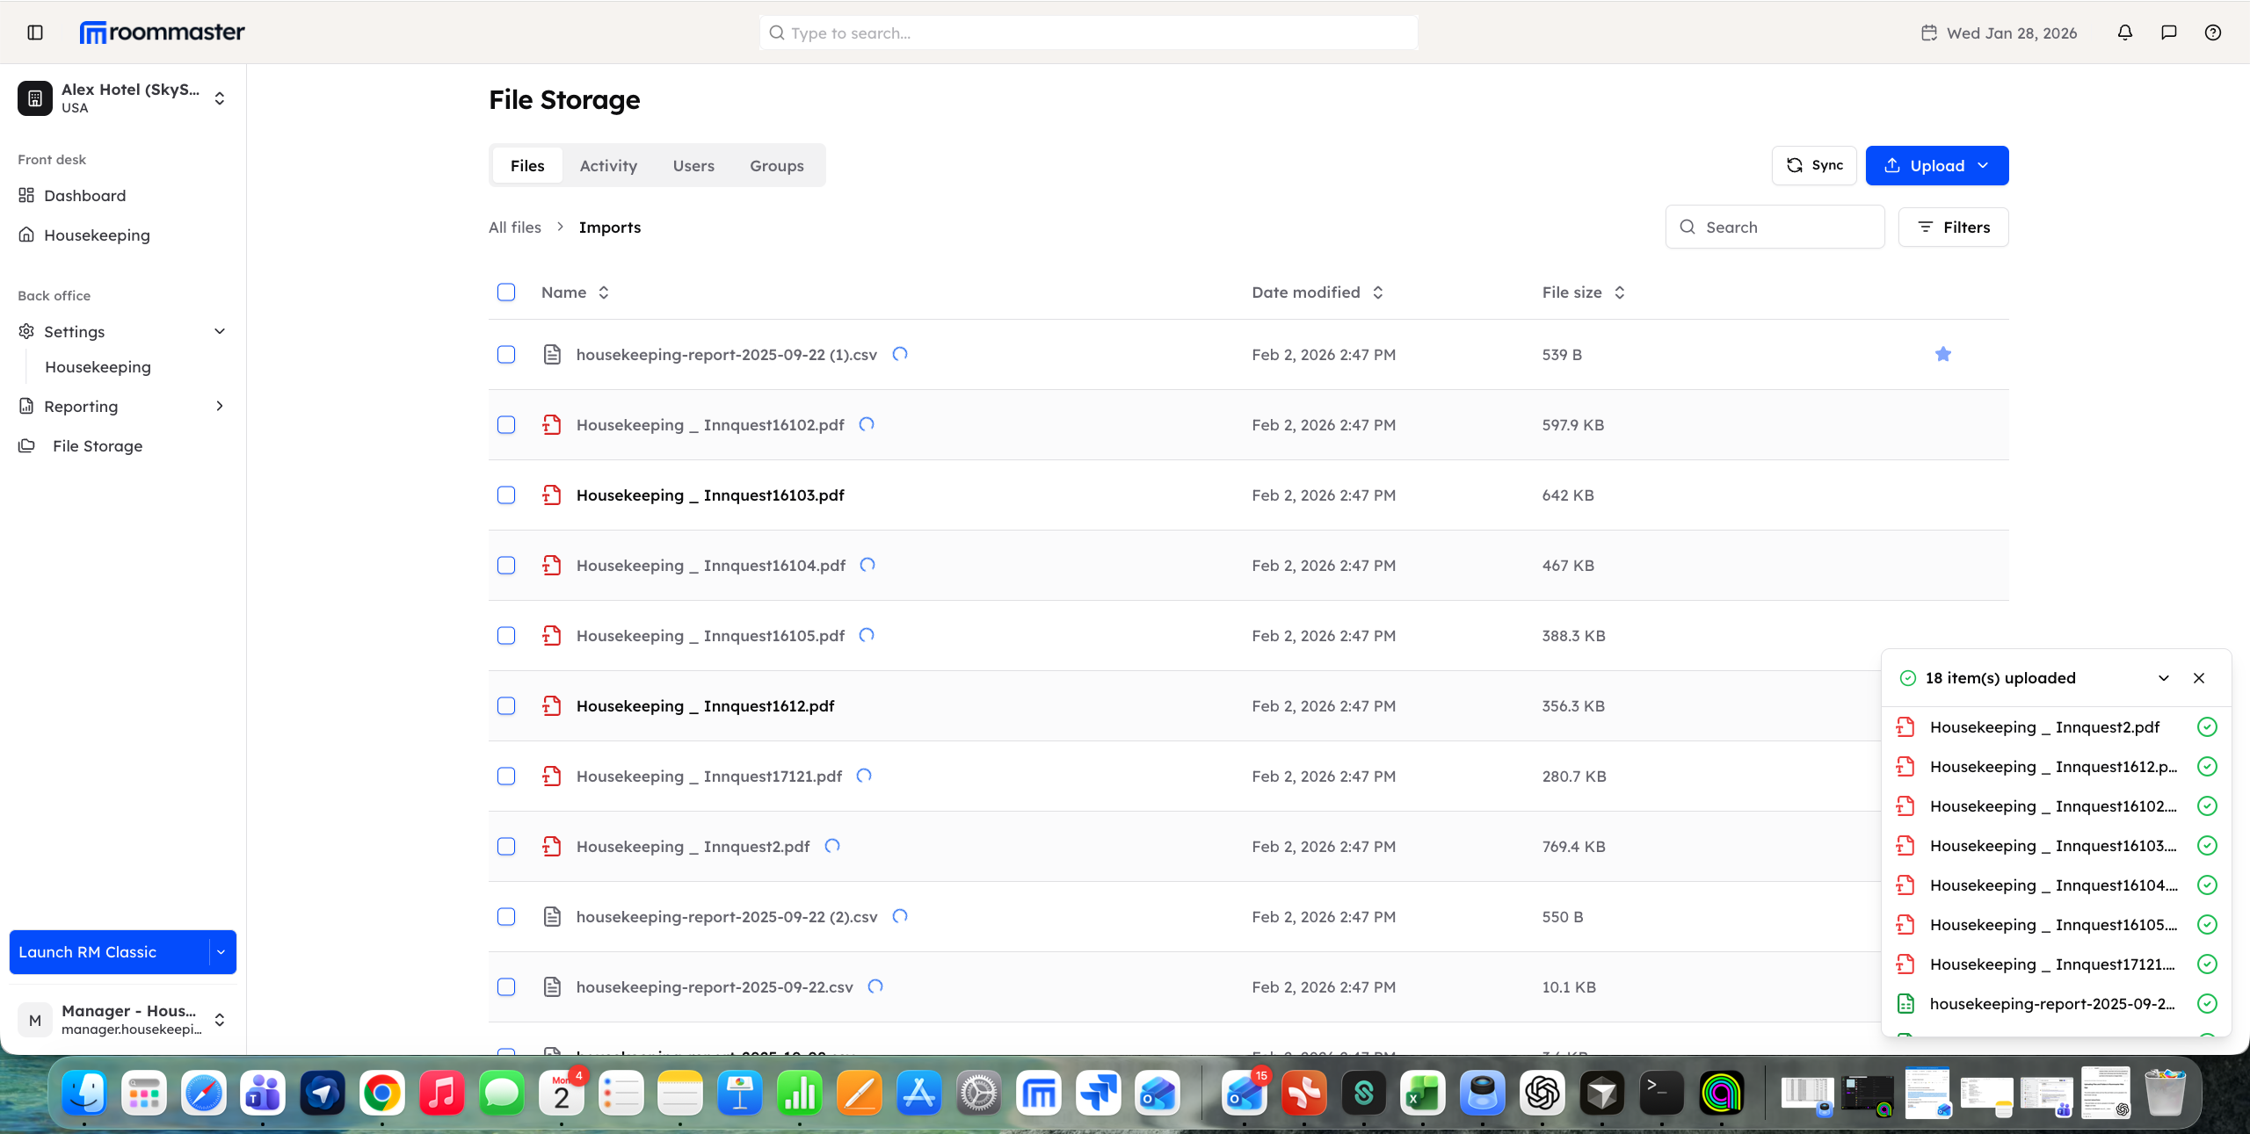Check the checkbox for Housekeeping _ Innquest1612.pdf
The height and width of the screenshot is (1134, 2250).
[506, 705]
